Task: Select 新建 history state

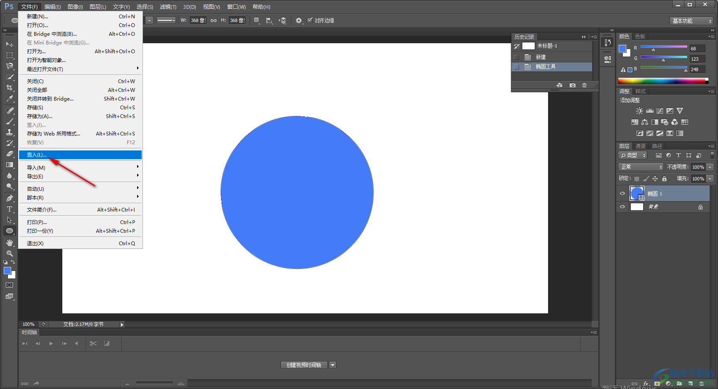Action: 552,57
